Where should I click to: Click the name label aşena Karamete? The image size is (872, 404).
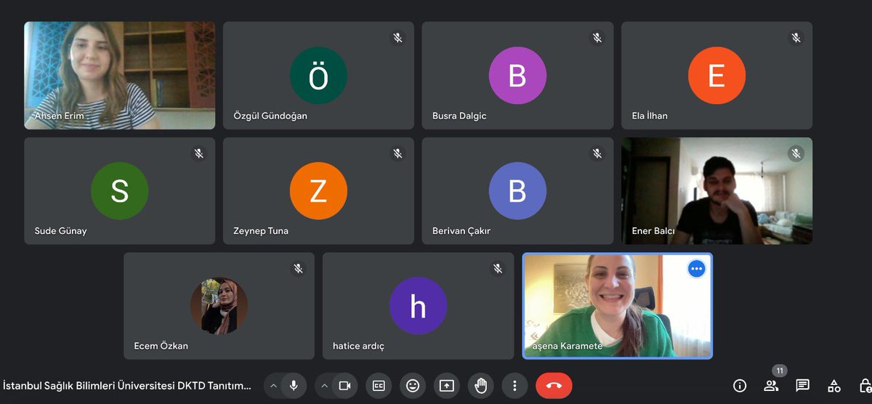(x=568, y=346)
